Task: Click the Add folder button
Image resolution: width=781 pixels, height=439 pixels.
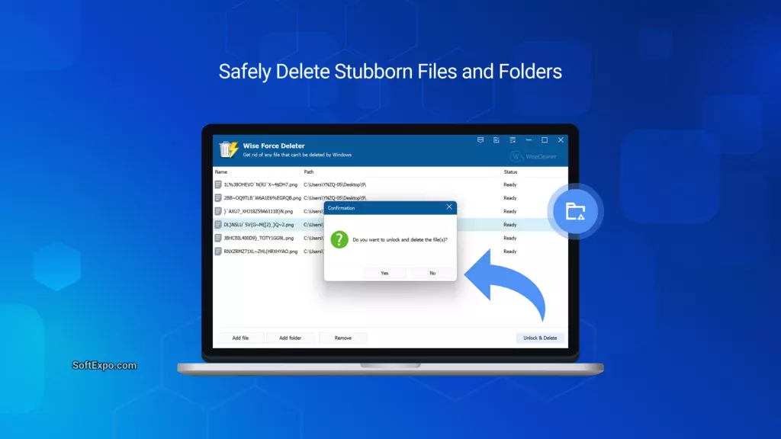Action: point(291,338)
